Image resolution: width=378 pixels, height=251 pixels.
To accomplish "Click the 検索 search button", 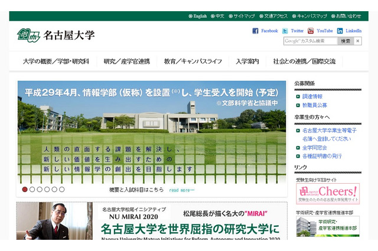I will 346,41.
